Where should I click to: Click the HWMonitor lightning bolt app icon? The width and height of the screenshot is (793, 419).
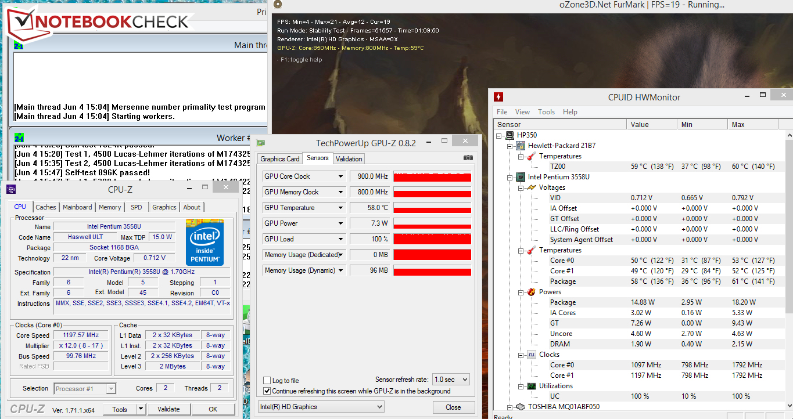point(498,97)
